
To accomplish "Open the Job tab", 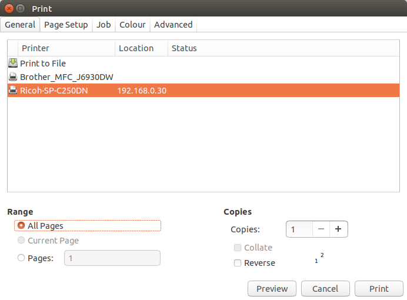I will click(104, 25).
